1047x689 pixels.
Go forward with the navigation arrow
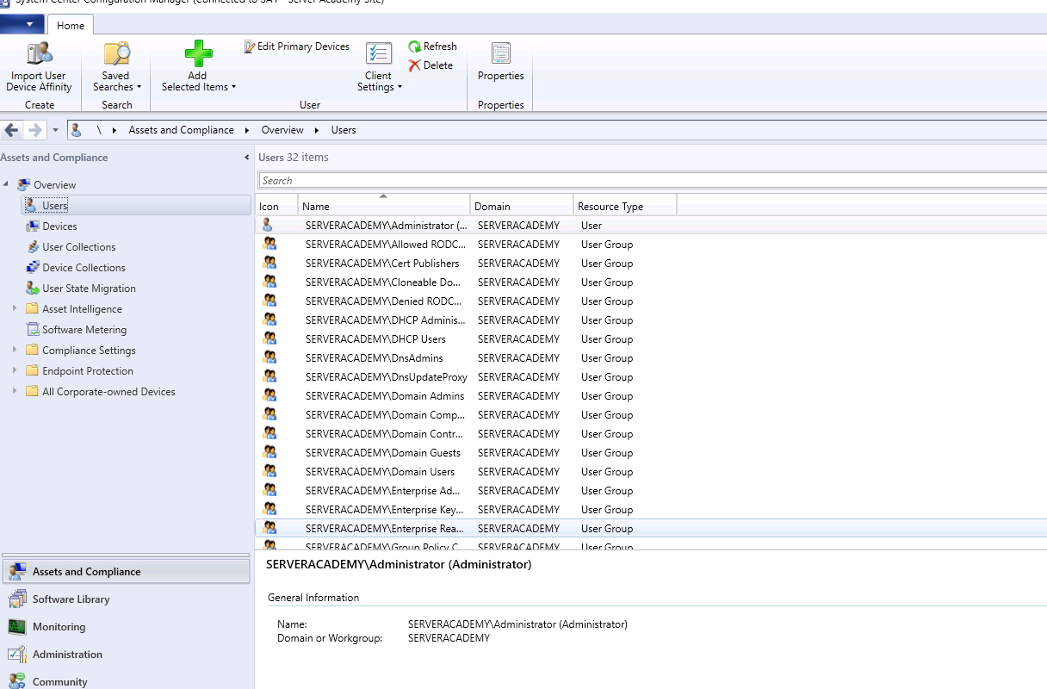[x=34, y=130]
